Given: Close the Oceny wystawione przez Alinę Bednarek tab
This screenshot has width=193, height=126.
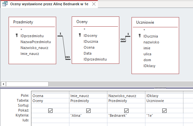Looking at the screenshot, I should 94,4.
